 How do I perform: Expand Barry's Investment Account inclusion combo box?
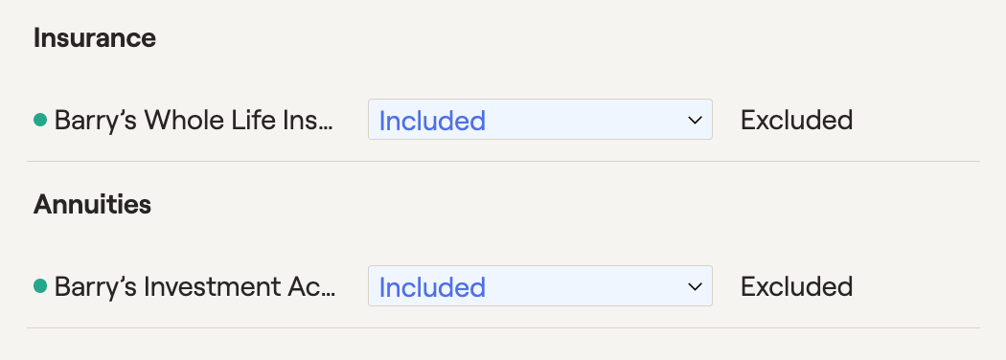[x=539, y=285]
